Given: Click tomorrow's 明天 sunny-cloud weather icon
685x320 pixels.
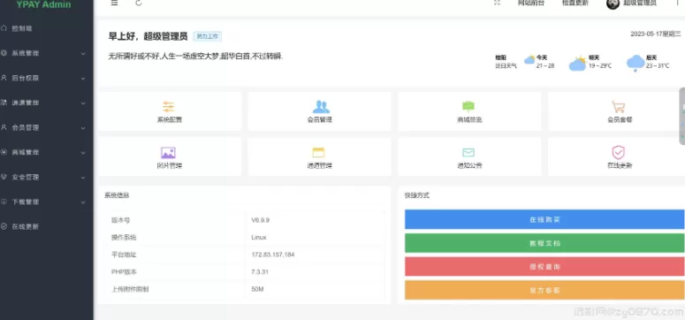Looking at the screenshot, I should (x=577, y=64).
